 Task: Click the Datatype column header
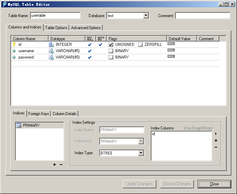[67, 39]
